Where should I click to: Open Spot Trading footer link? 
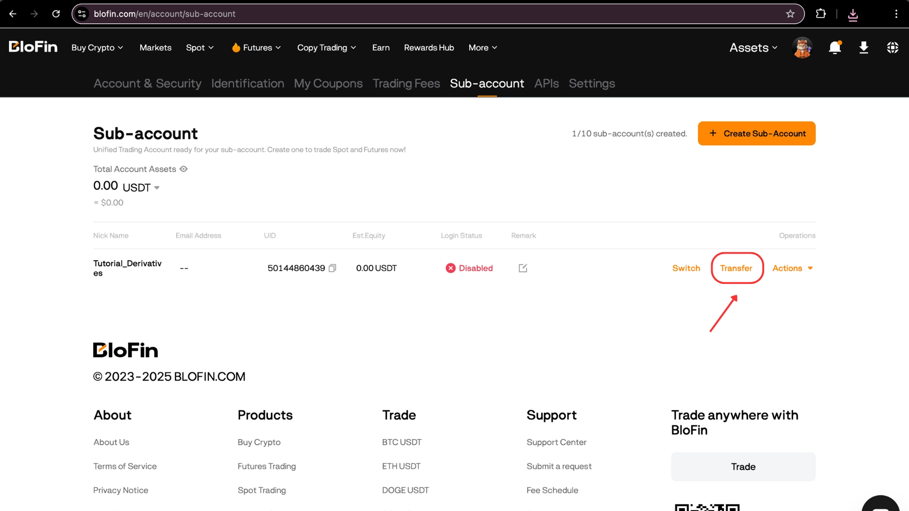point(262,491)
